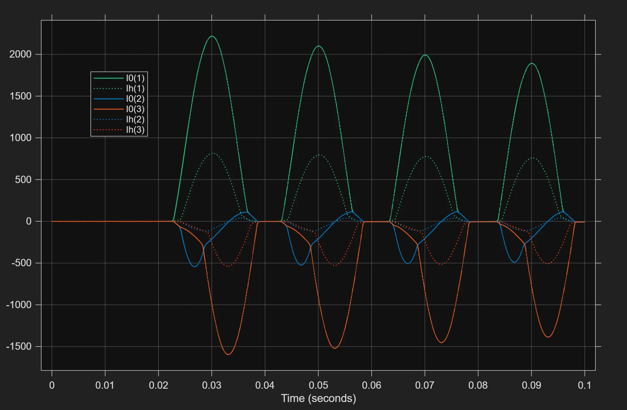The width and height of the screenshot is (627, 410).
Task: Click the 0.1 x-axis tick label
Action: click(x=584, y=385)
